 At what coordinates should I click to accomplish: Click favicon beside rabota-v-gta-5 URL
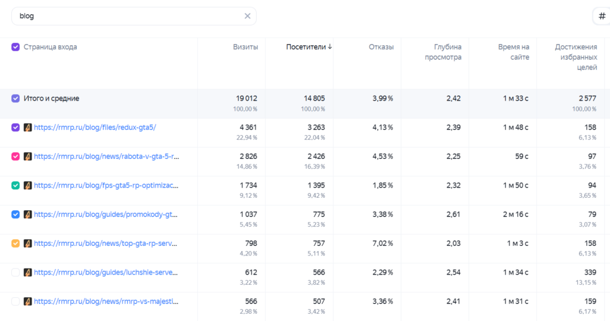[x=27, y=157]
